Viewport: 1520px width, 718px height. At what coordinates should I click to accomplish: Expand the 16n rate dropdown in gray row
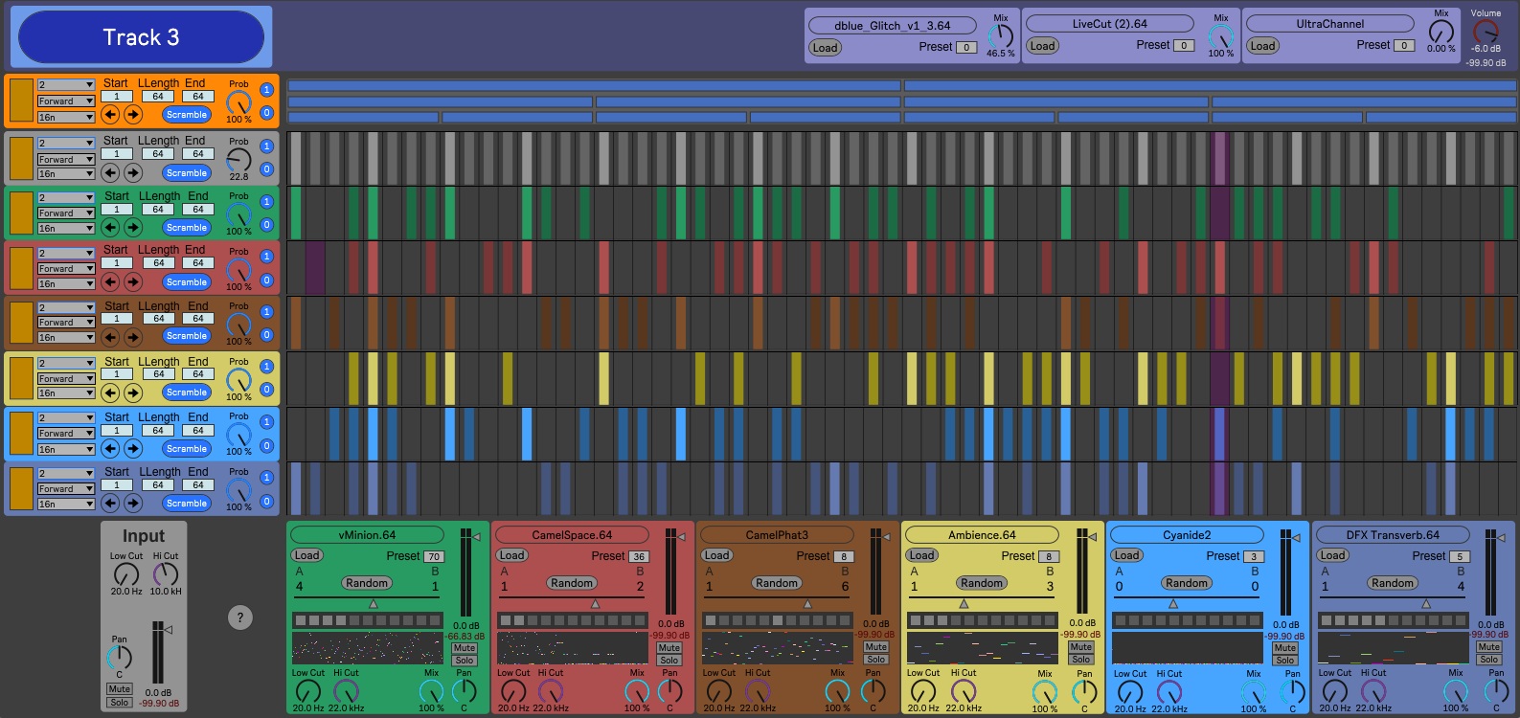click(x=65, y=174)
